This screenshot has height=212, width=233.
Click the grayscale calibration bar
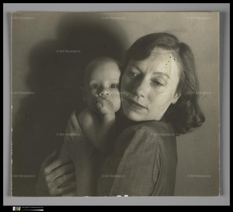point(33,210)
